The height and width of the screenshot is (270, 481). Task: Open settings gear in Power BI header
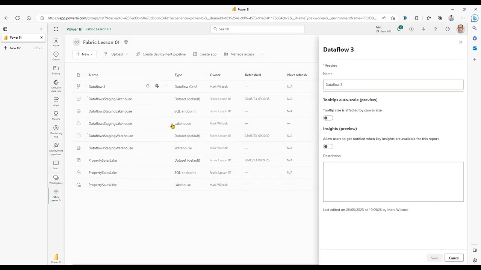[x=411, y=29]
